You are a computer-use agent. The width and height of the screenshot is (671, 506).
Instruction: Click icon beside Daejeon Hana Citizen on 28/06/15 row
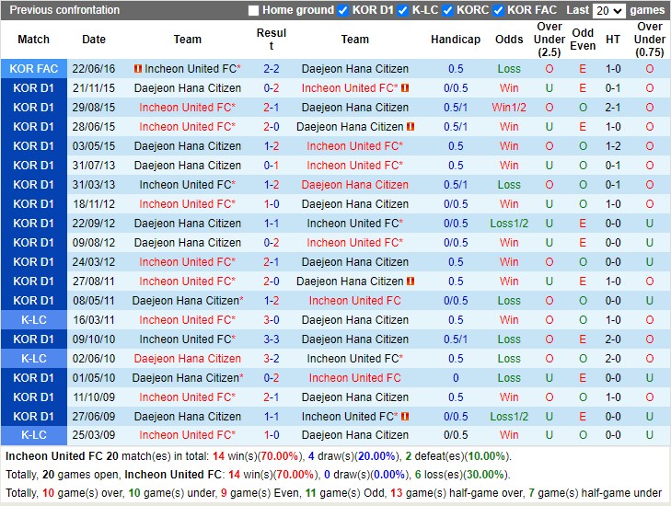pos(411,127)
